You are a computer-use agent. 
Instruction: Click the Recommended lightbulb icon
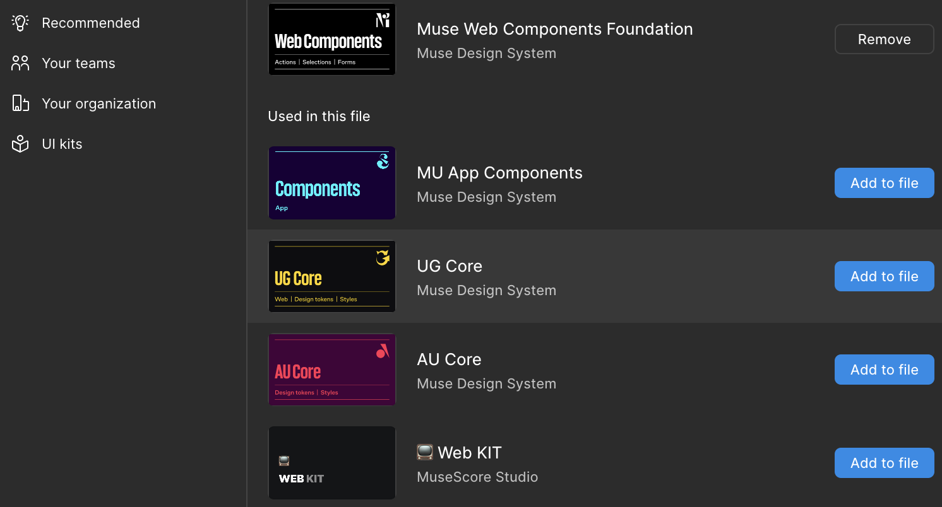coord(20,23)
